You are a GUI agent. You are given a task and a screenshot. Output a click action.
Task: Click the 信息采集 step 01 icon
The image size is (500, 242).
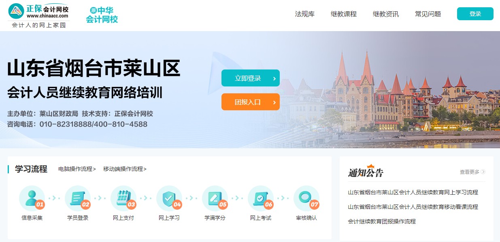(x=32, y=198)
